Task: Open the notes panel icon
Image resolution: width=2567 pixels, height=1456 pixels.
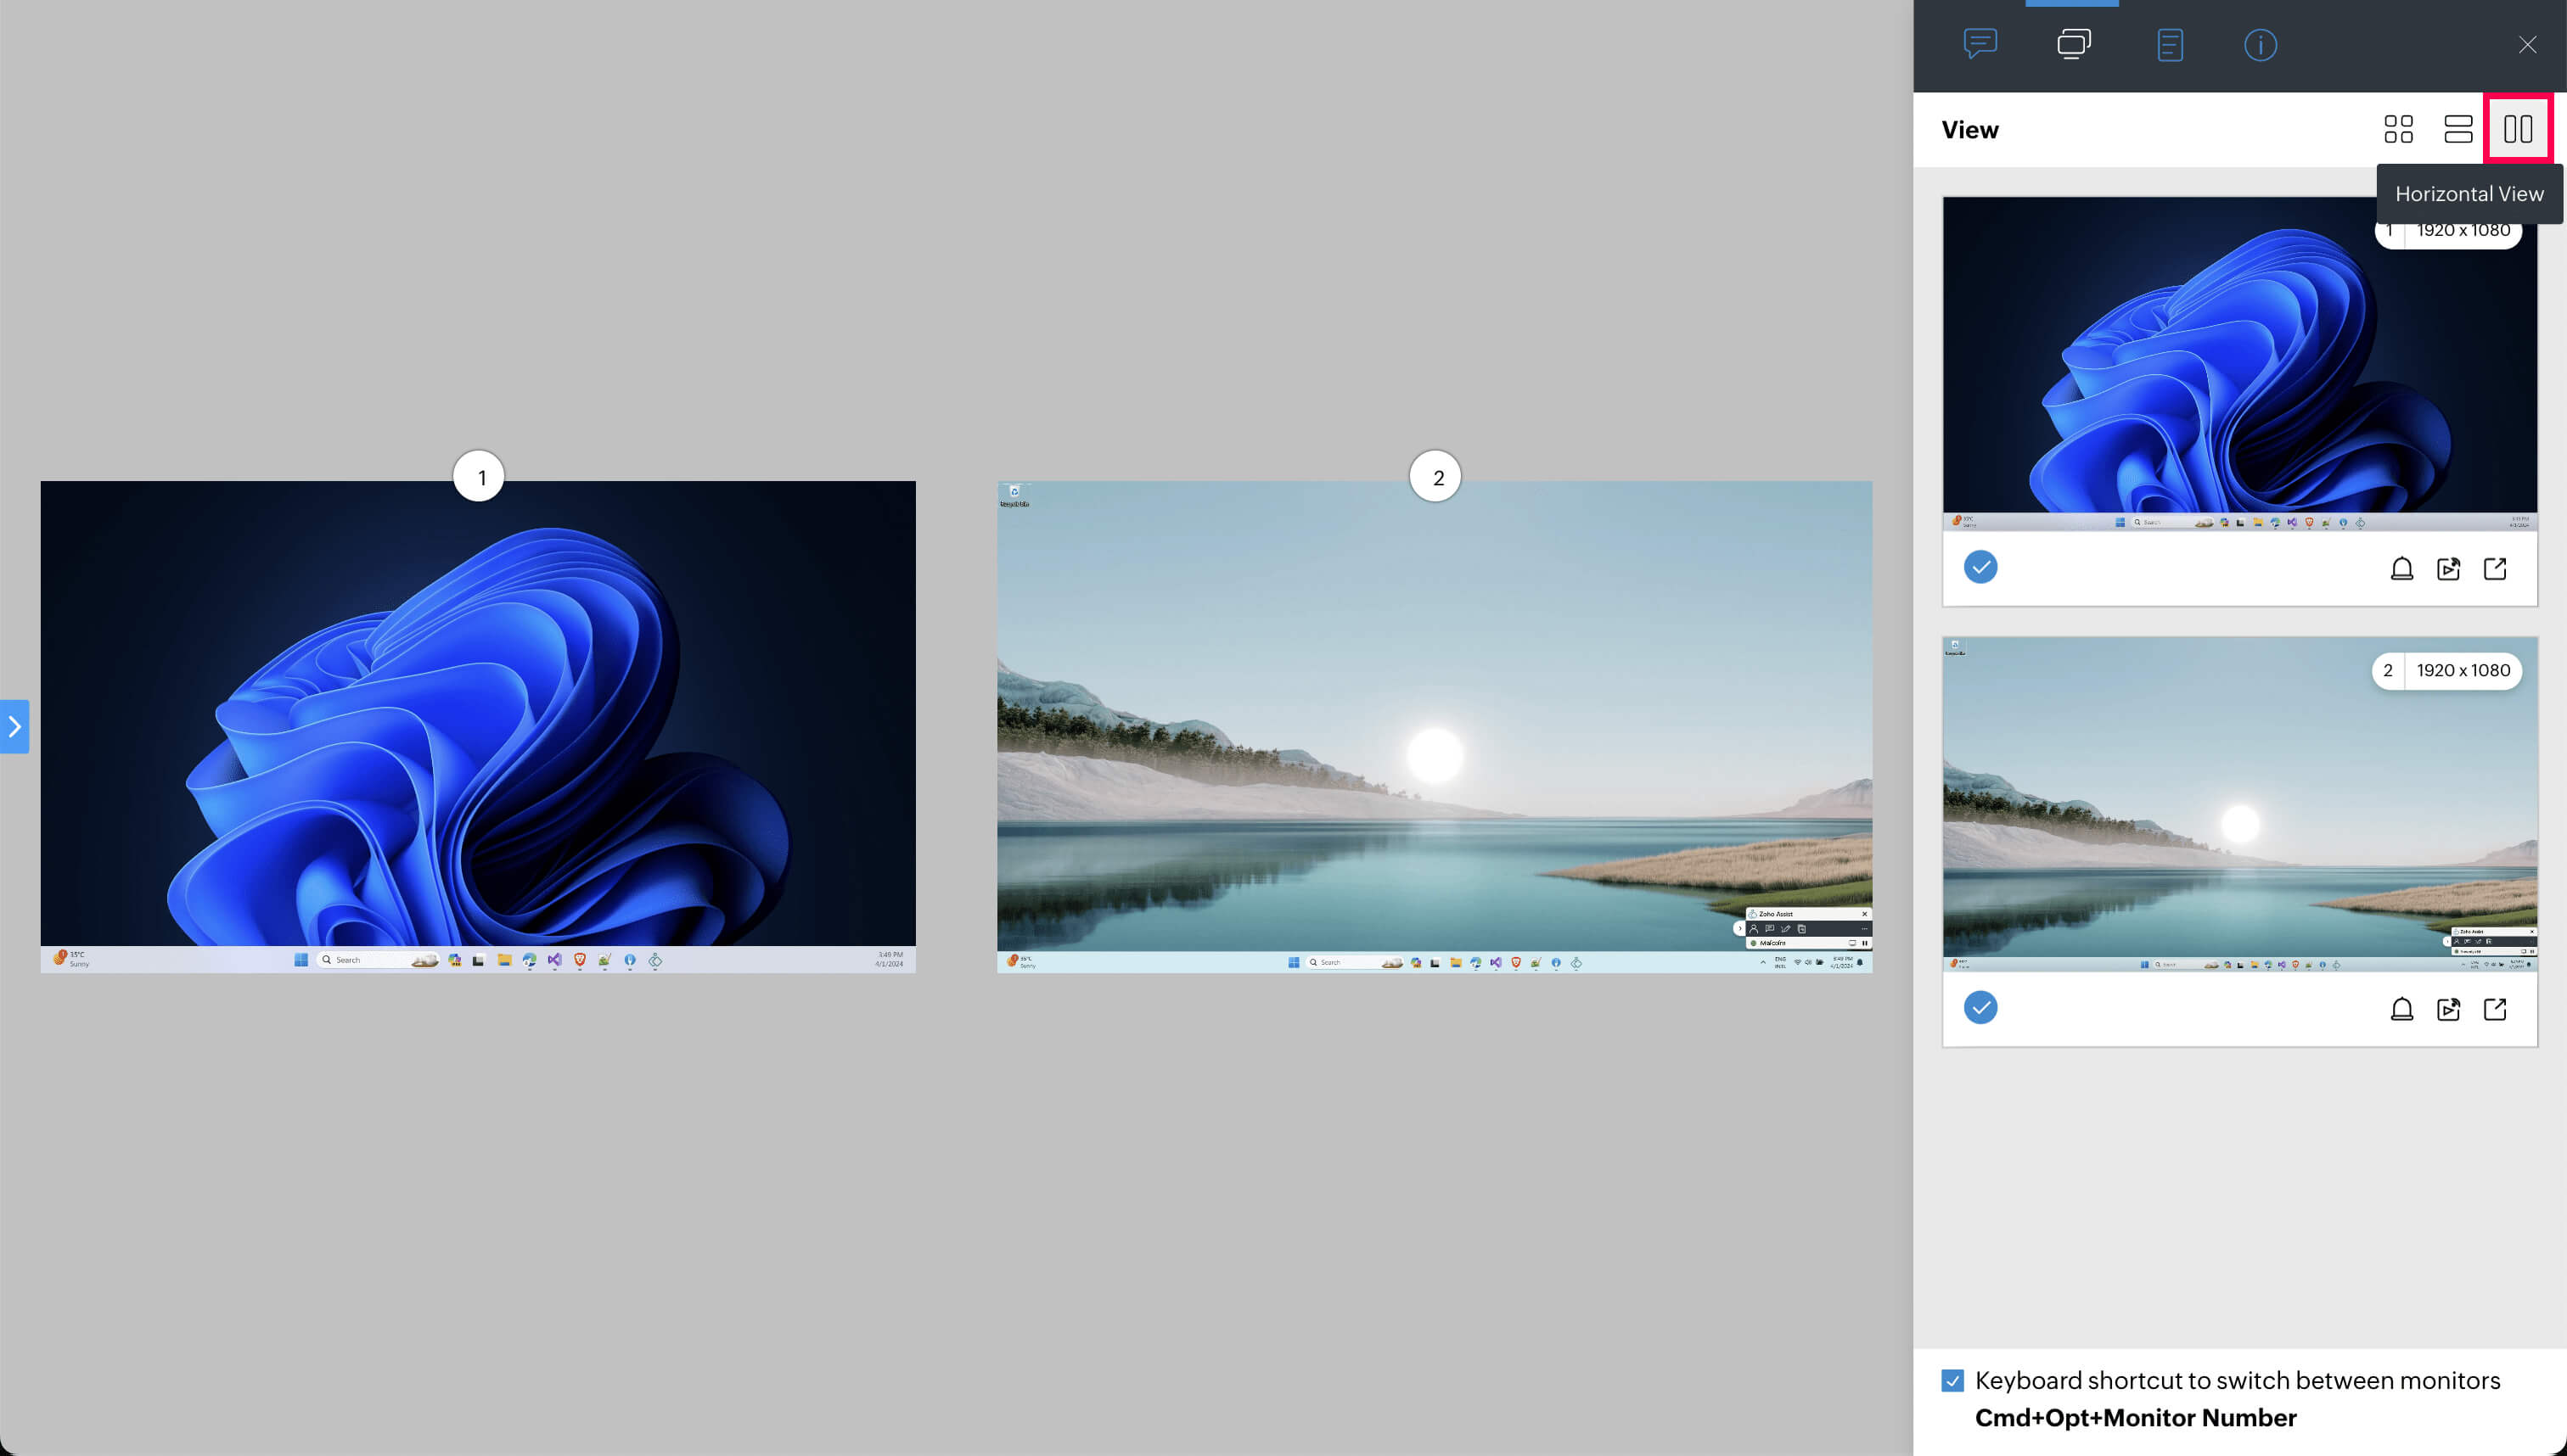Action: [2169, 45]
